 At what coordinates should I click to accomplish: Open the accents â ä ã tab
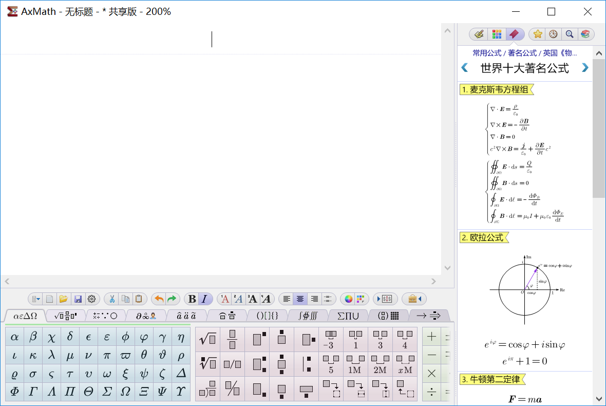coord(186,316)
